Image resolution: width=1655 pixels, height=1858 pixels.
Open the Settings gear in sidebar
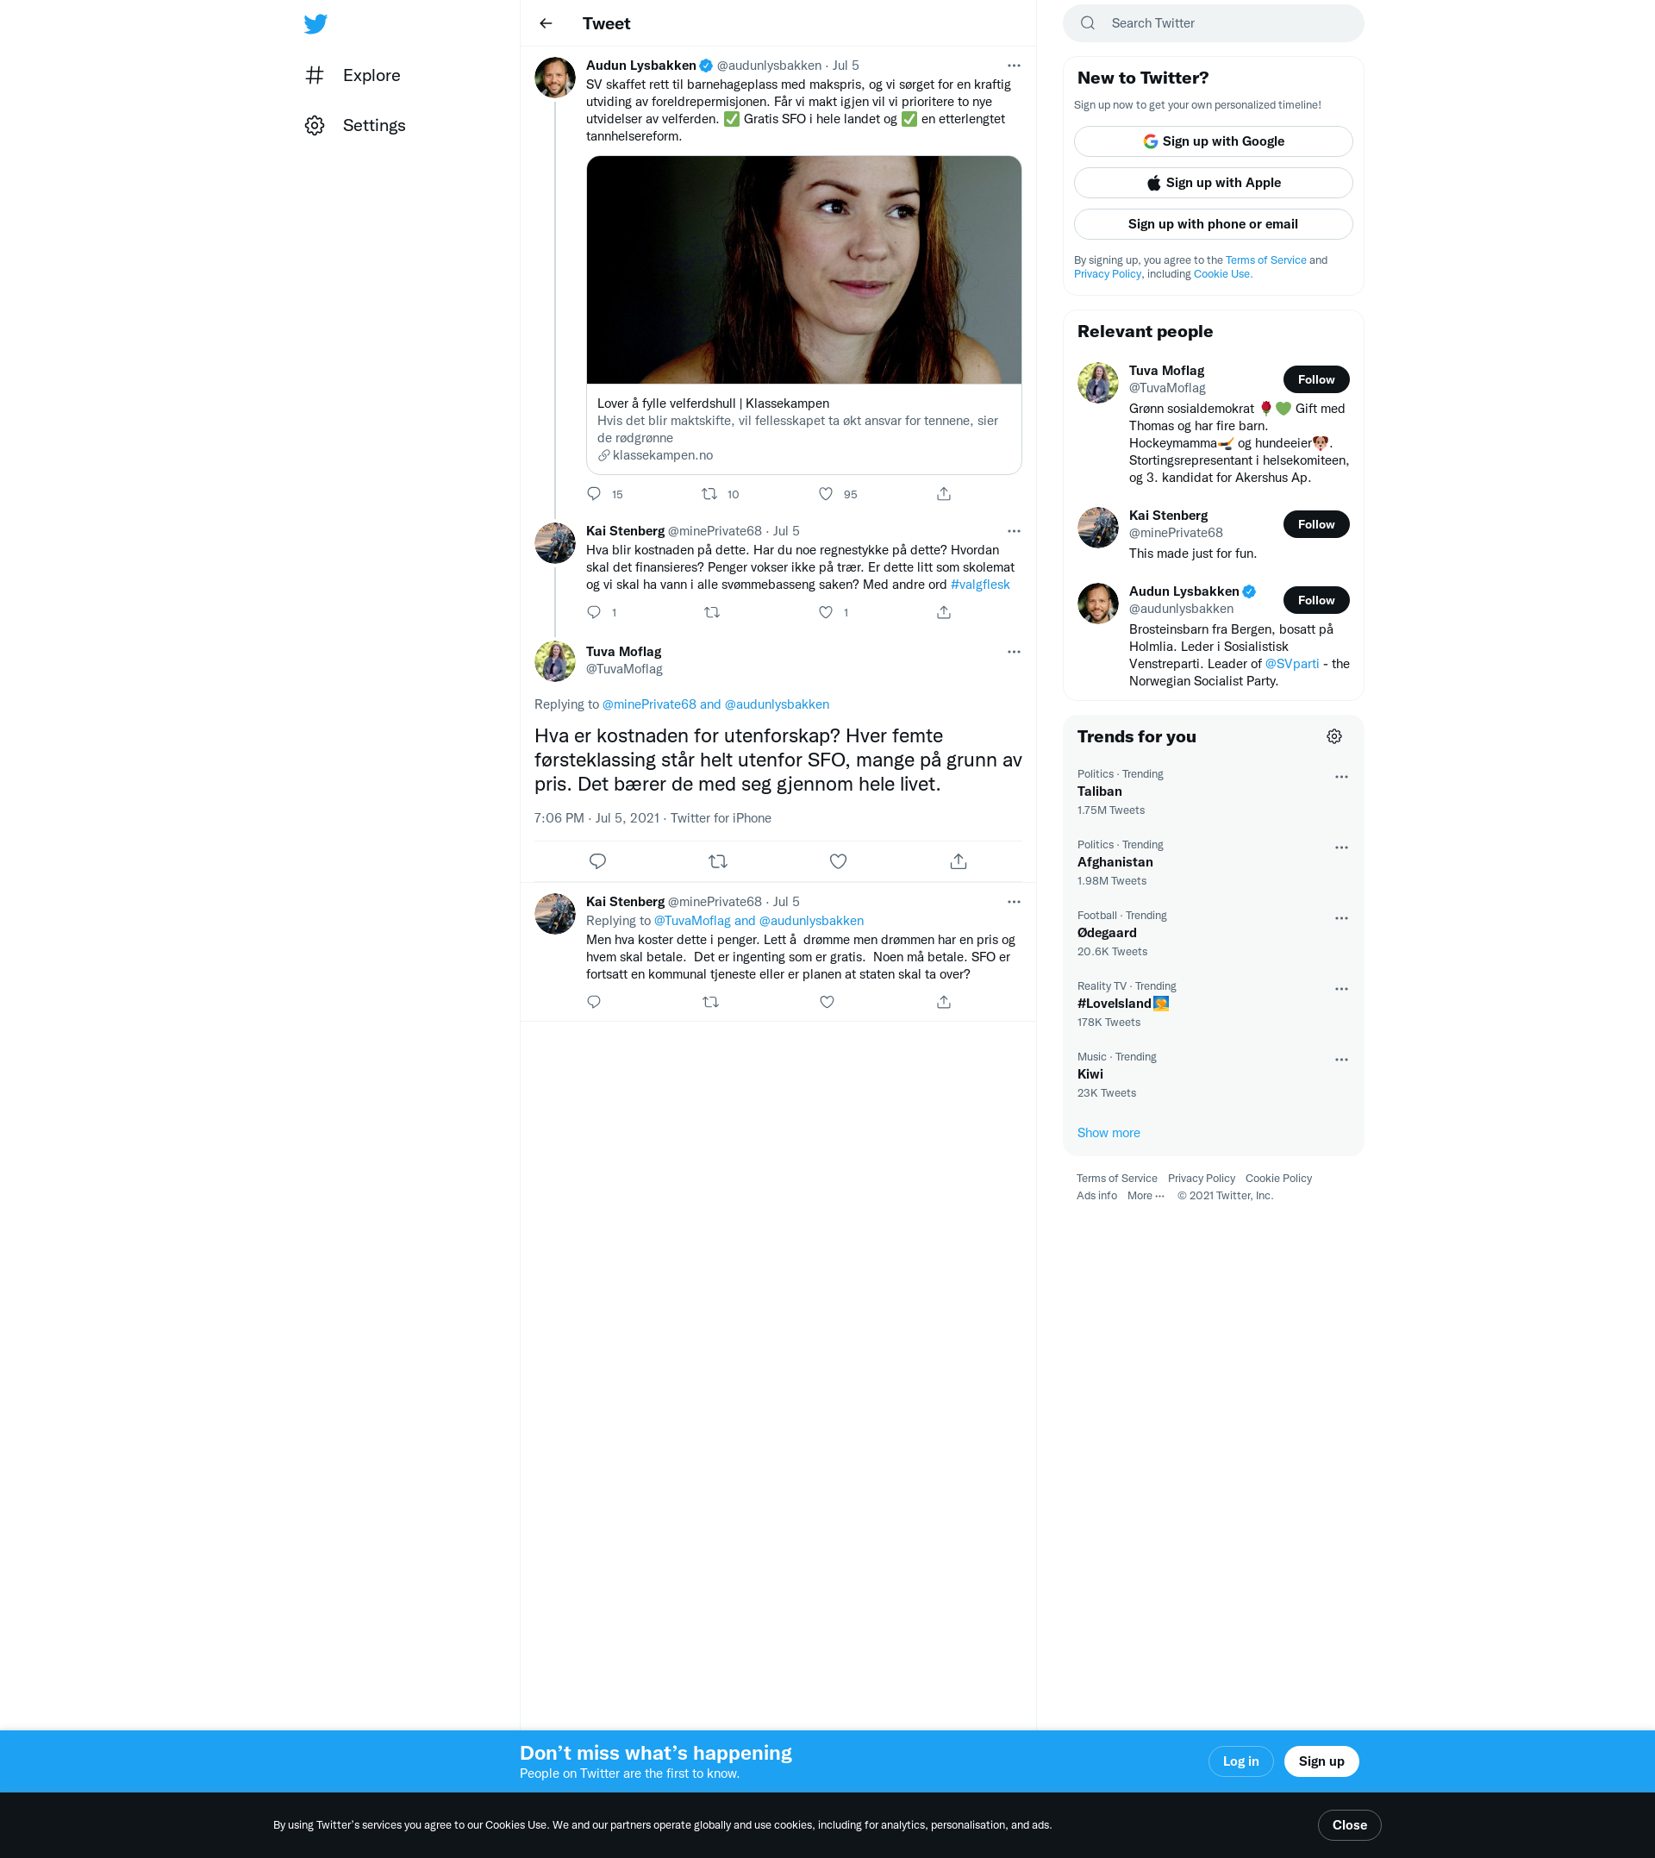[315, 126]
